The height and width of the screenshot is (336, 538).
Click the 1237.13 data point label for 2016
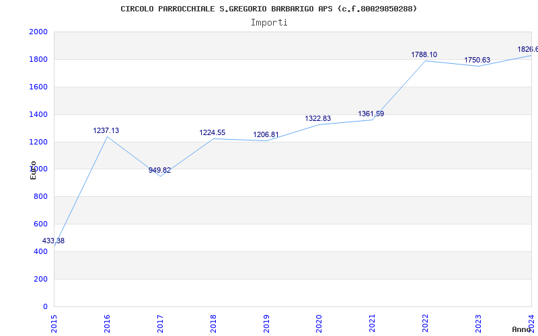[x=106, y=131]
